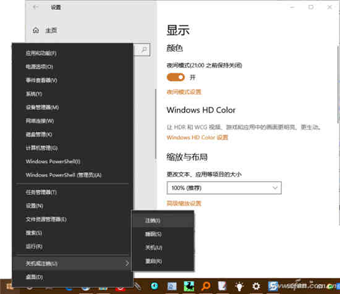Choose 设备管理器(M) from the context menu
340x294 pixels.
42,107
